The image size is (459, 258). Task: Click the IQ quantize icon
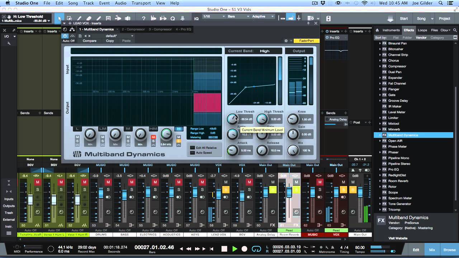point(196,18)
